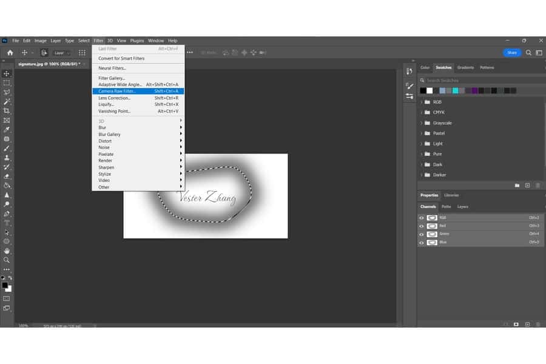
Task: Reset default foreground and background colors
Action: [3, 278]
